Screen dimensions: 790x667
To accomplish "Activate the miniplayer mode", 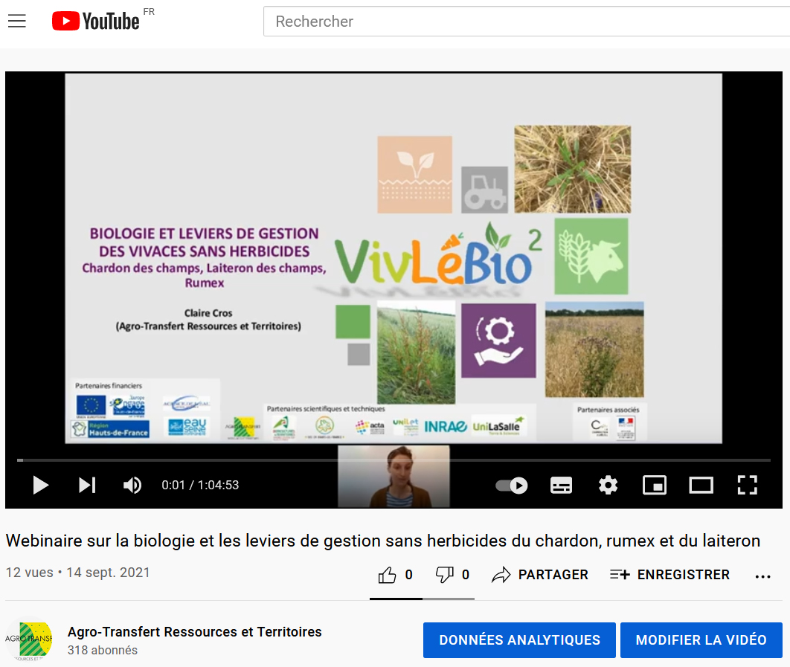I will (655, 485).
